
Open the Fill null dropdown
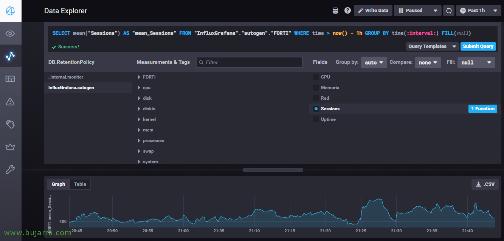click(x=476, y=62)
